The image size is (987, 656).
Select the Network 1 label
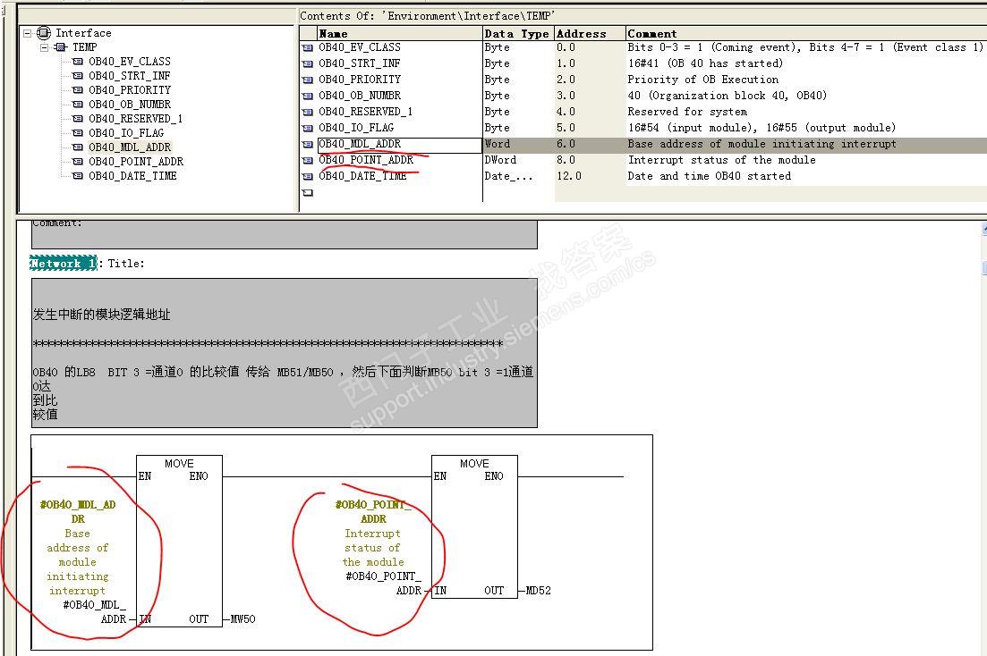64,264
